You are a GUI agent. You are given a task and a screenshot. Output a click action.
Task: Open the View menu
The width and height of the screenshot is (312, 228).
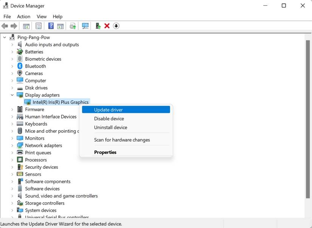tap(42, 17)
